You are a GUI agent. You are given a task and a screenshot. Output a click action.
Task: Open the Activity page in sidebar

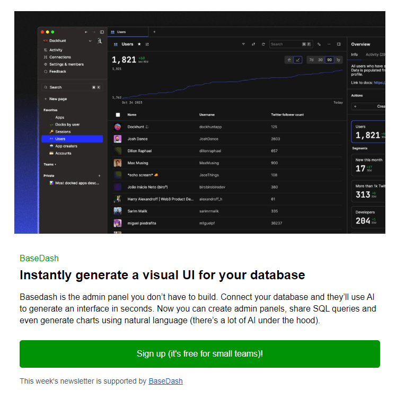tap(56, 50)
